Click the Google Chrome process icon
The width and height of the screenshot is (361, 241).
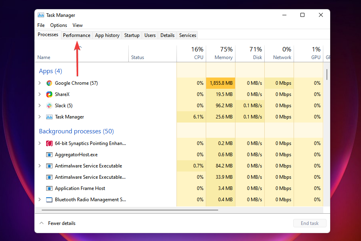pos(49,83)
